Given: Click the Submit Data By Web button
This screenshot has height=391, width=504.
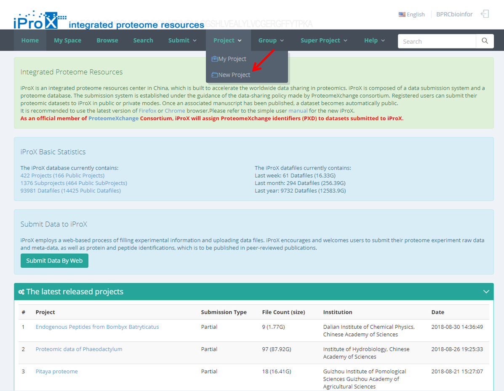Looking at the screenshot, I should coord(54,261).
